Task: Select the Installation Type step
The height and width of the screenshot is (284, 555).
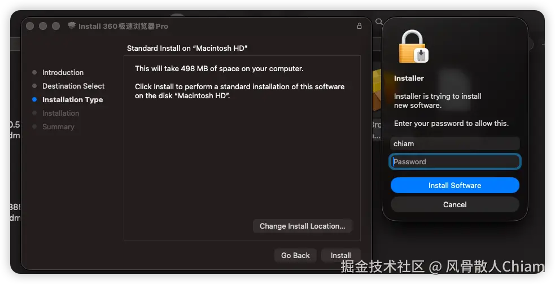Action: pyautogui.click(x=73, y=99)
